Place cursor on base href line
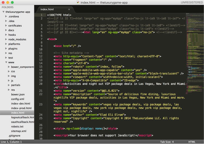The height and width of the screenshot is (144, 204). click(x=67, y=46)
